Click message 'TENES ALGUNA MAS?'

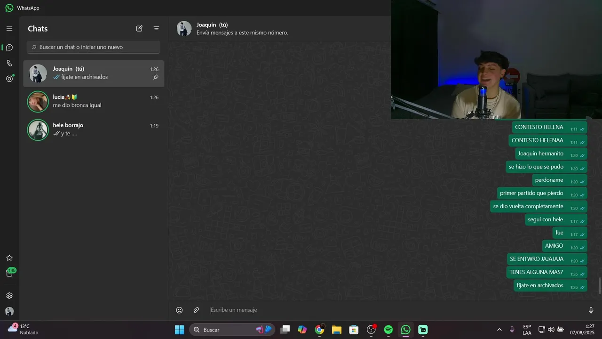(547, 273)
